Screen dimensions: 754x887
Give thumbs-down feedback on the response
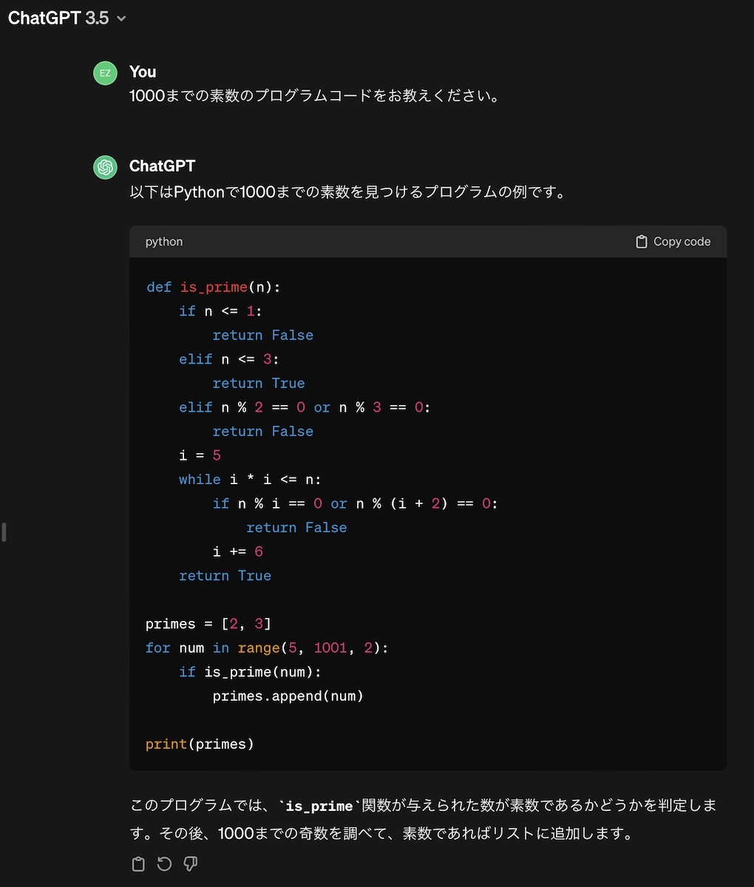[x=190, y=864]
